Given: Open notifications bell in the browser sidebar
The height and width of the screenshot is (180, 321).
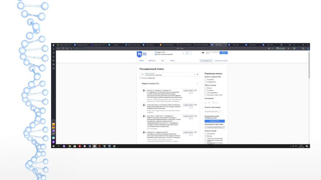Looking at the screenshot, I should point(54,49).
